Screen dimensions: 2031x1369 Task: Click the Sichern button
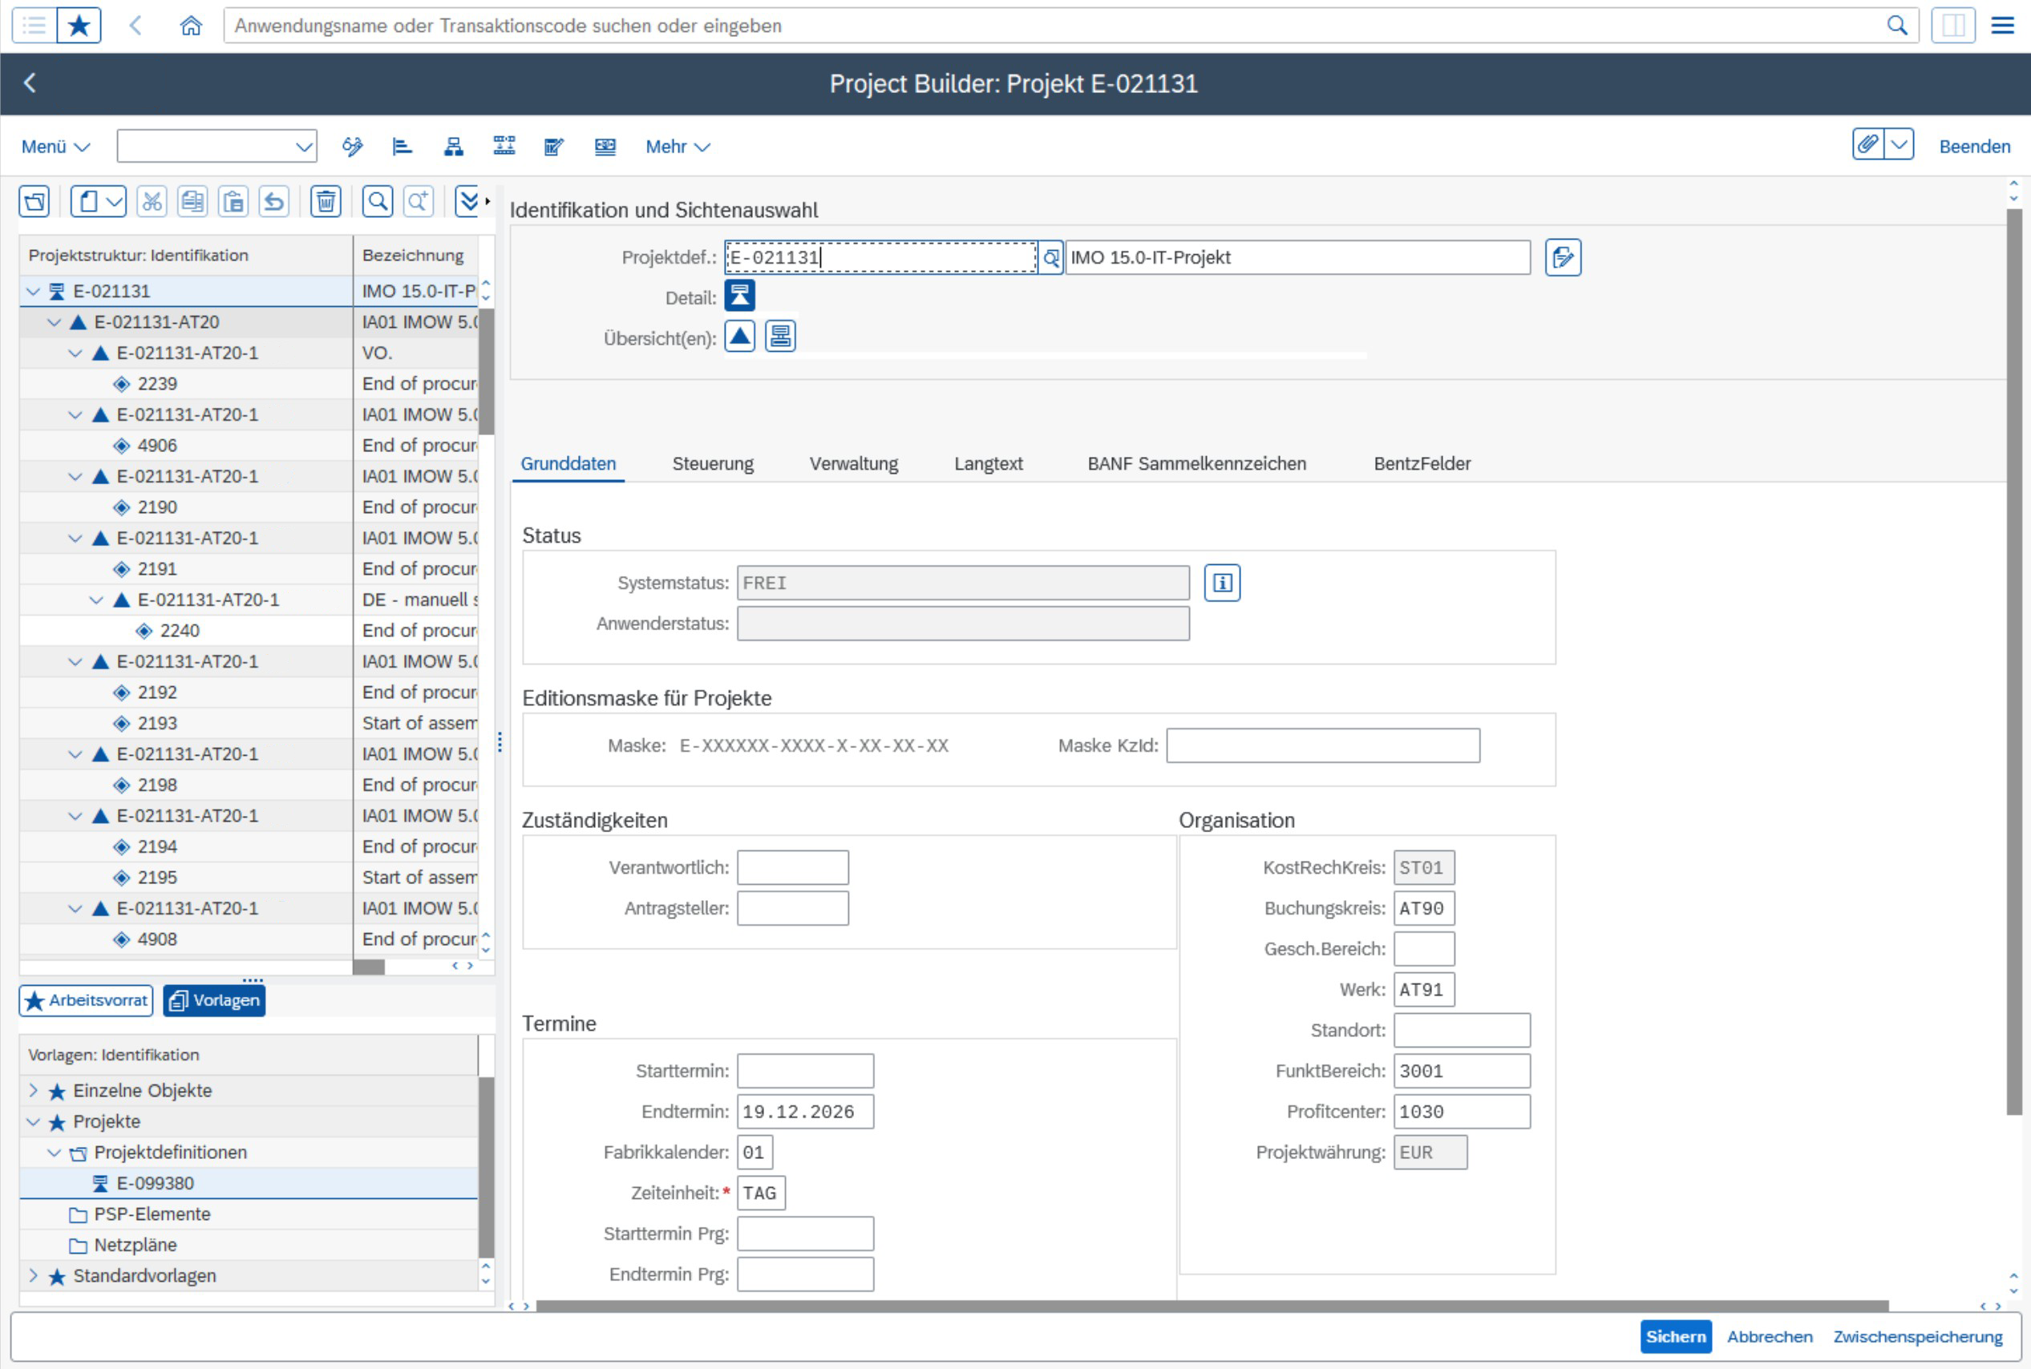pos(1675,1336)
